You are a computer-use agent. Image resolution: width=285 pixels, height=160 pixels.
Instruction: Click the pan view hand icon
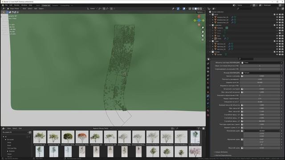pyautogui.click(x=203, y=32)
